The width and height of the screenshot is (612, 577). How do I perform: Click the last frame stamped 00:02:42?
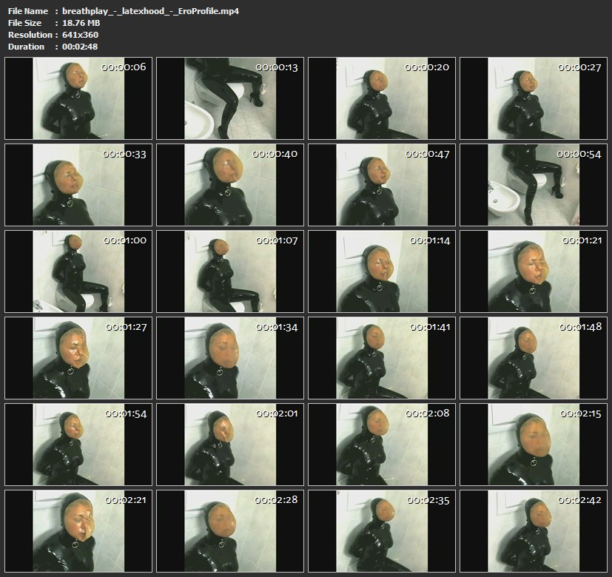click(533, 531)
